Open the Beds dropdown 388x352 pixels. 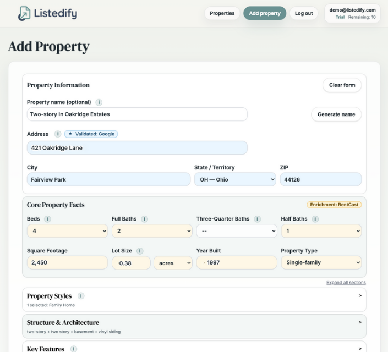point(67,231)
